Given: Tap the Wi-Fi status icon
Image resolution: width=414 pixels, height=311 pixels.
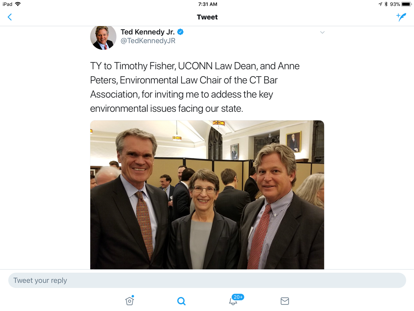Looking at the screenshot, I should click(x=18, y=4).
